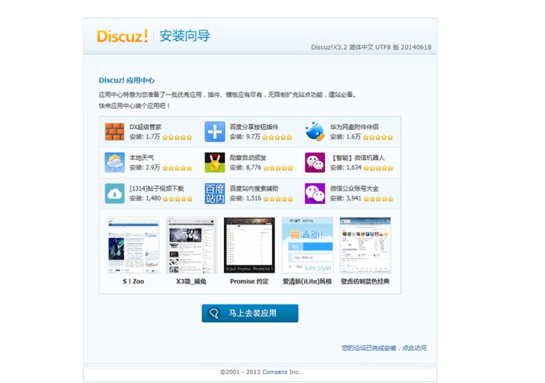Click the 壁虎仿制蓝色经典 caption text
Image resolution: width=545 pixels, height=383 pixels.
click(x=365, y=281)
